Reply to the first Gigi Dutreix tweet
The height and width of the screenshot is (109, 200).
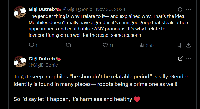(31, 45)
